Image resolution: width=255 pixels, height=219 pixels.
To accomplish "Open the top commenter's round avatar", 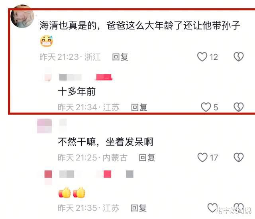I will click(22, 16).
